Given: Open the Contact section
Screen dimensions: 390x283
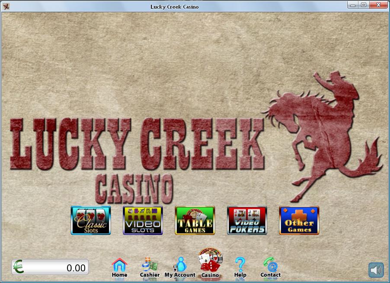Looking at the screenshot, I should 270,268.
